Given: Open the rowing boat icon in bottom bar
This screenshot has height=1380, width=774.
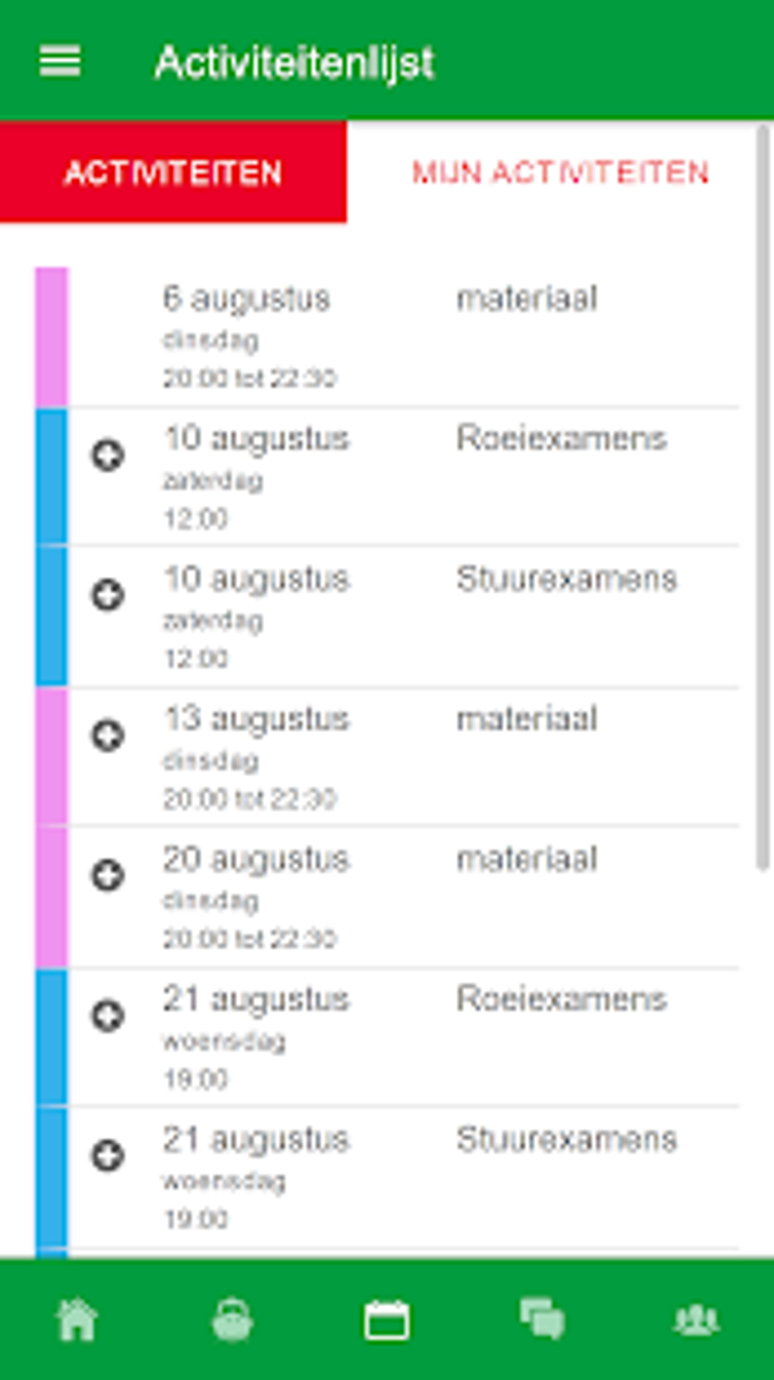Looking at the screenshot, I should click(x=232, y=1319).
